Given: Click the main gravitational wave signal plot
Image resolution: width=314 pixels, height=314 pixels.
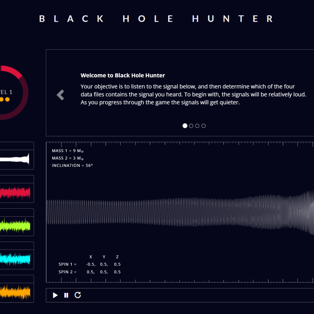Looking at the screenshot, I should coord(180,213).
